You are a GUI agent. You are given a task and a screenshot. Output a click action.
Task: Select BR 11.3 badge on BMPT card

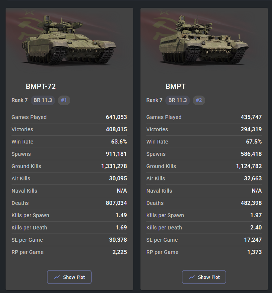point(178,100)
